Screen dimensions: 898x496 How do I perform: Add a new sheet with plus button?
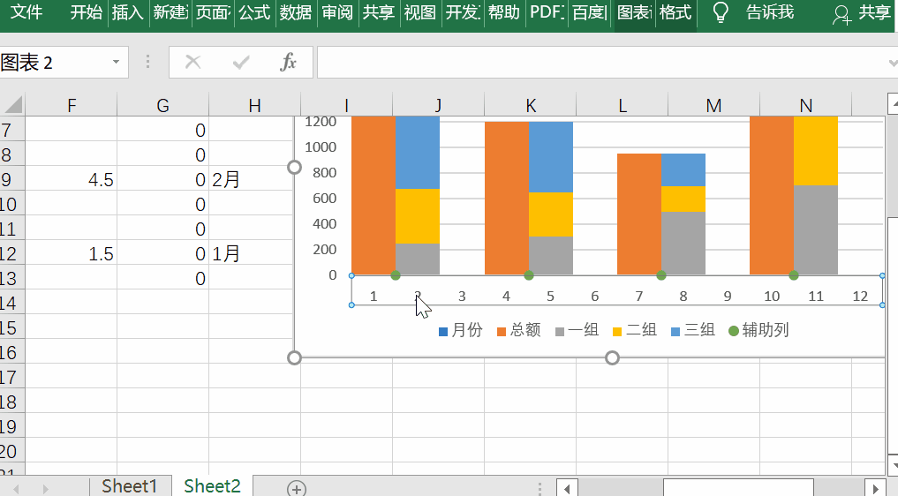296,489
